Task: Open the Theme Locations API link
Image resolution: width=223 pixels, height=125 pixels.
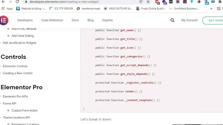Action: click(x=16, y=117)
